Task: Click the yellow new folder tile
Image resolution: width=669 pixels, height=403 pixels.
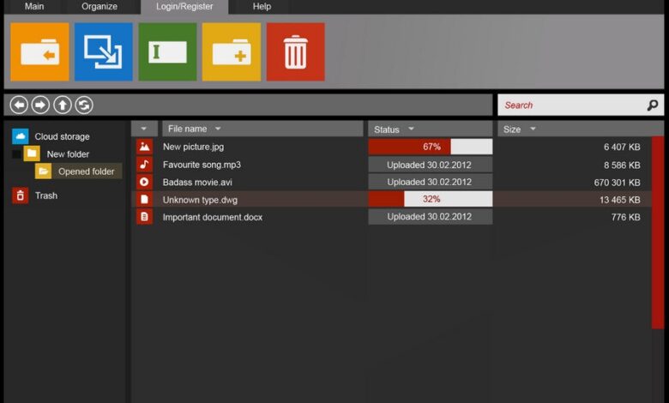Action: click(232, 51)
